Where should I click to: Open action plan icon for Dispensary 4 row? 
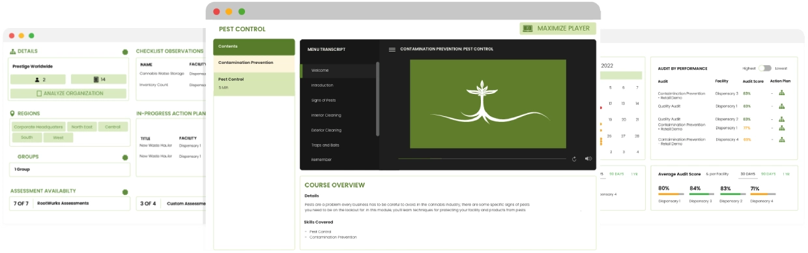(781, 140)
